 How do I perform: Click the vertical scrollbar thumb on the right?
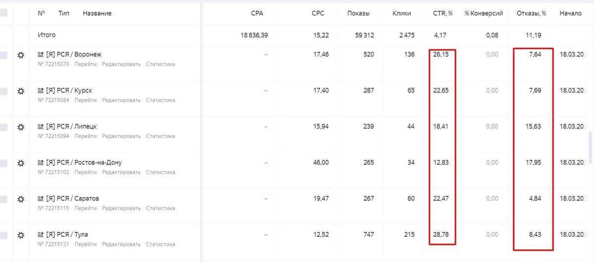pos(590,148)
